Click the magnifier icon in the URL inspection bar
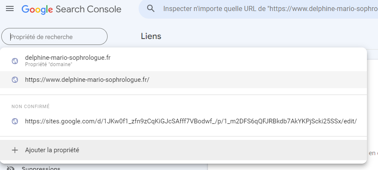378x170 pixels. 151,8
